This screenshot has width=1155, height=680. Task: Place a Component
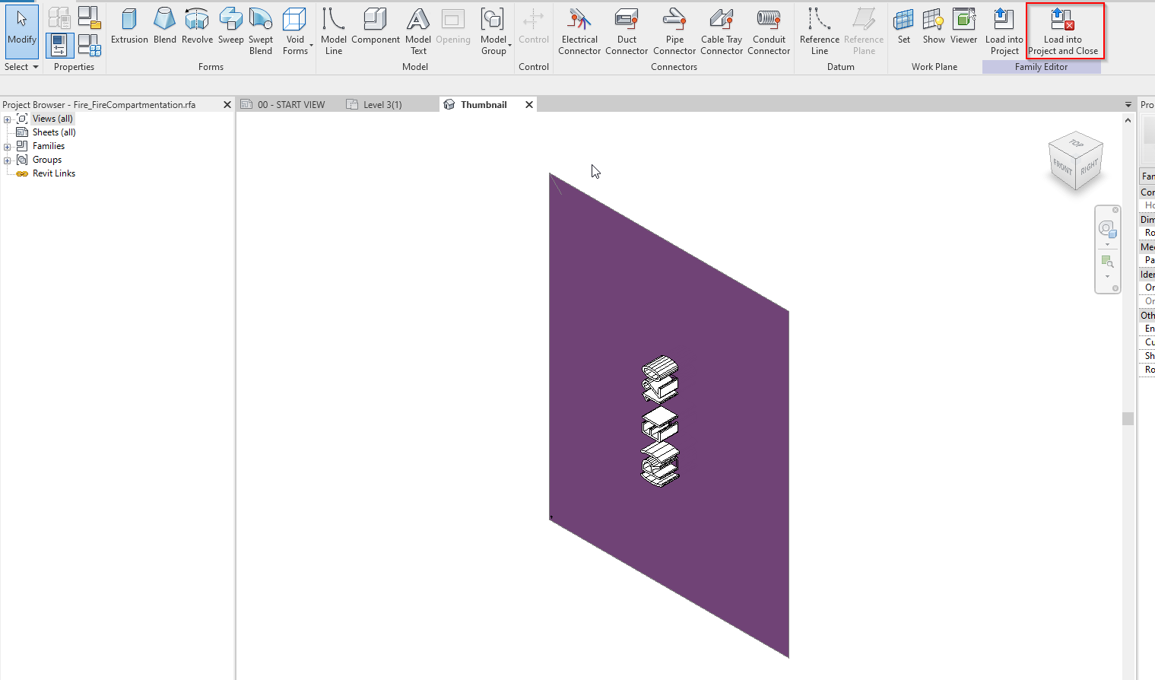pos(376,27)
